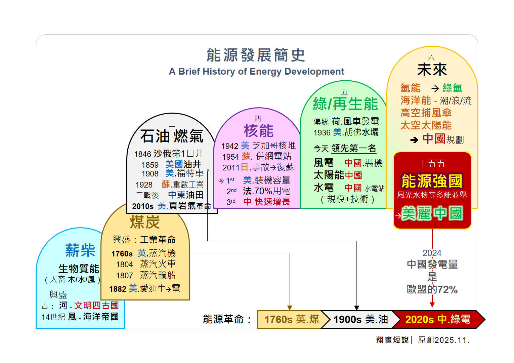The image size is (514, 363).
Task: Click the 能源發展簡史 main title
Action: [256, 55]
